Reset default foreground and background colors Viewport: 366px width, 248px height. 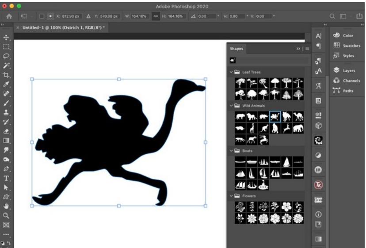[2, 243]
